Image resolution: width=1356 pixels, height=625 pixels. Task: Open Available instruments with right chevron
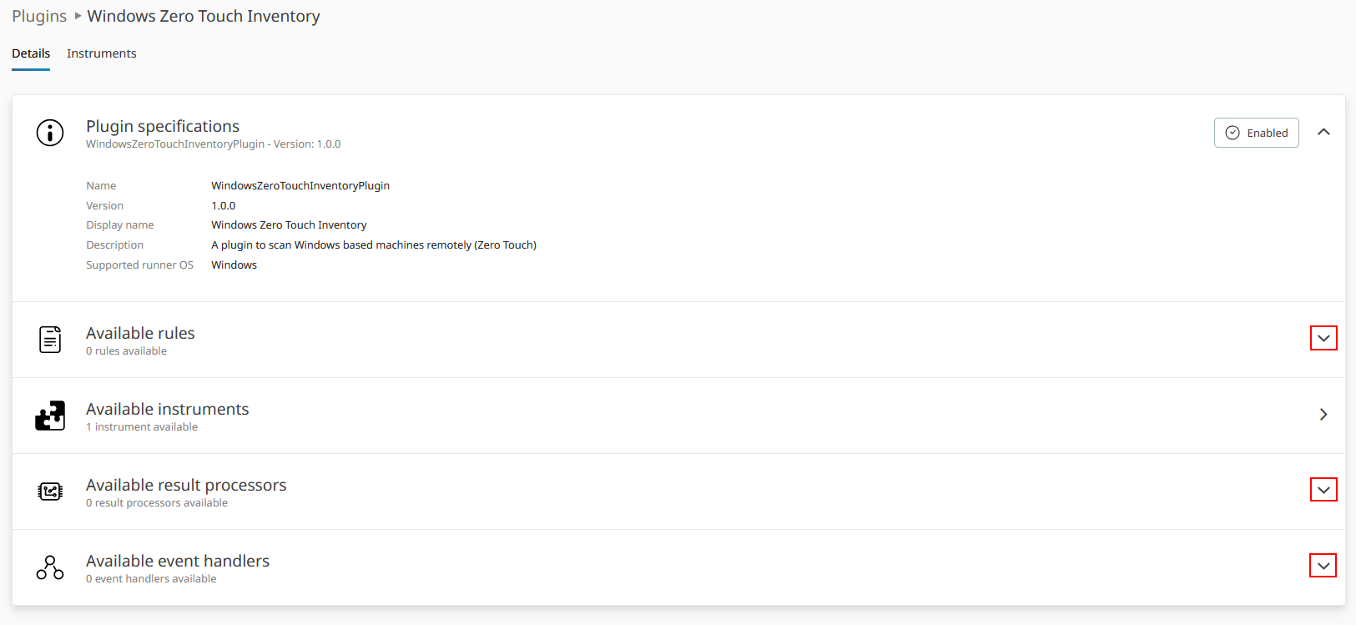[x=1323, y=415]
